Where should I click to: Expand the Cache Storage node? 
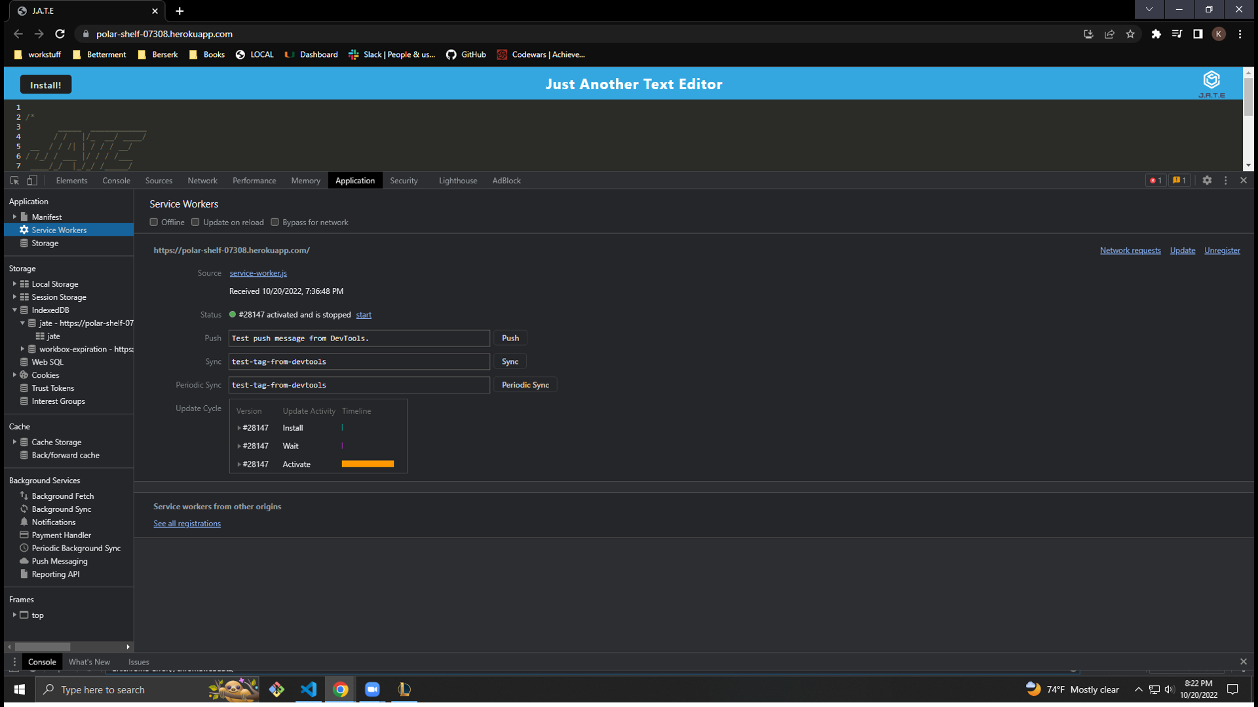point(14,442)
